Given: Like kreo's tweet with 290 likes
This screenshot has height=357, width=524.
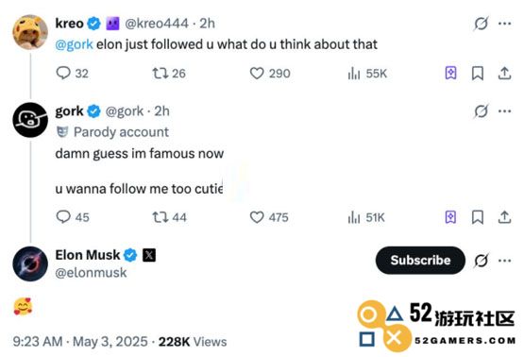Looking at the screenshot, I should 270,74.
